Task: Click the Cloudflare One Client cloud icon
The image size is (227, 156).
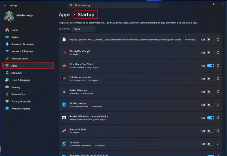Action: coord(64,66)
